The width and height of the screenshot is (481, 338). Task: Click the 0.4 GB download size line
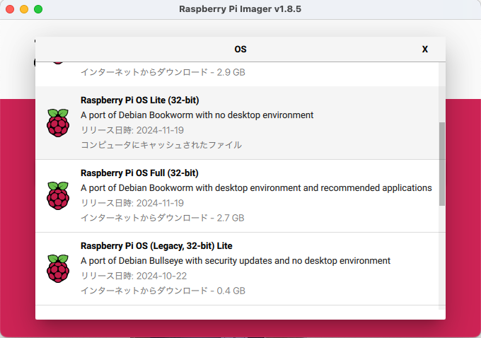[x=163, y=291]
